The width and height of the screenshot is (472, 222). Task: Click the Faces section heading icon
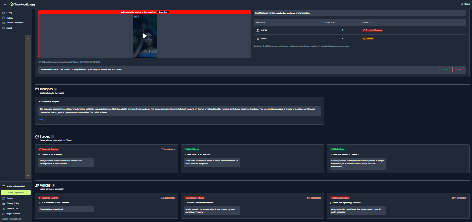[x=37, y=137]
